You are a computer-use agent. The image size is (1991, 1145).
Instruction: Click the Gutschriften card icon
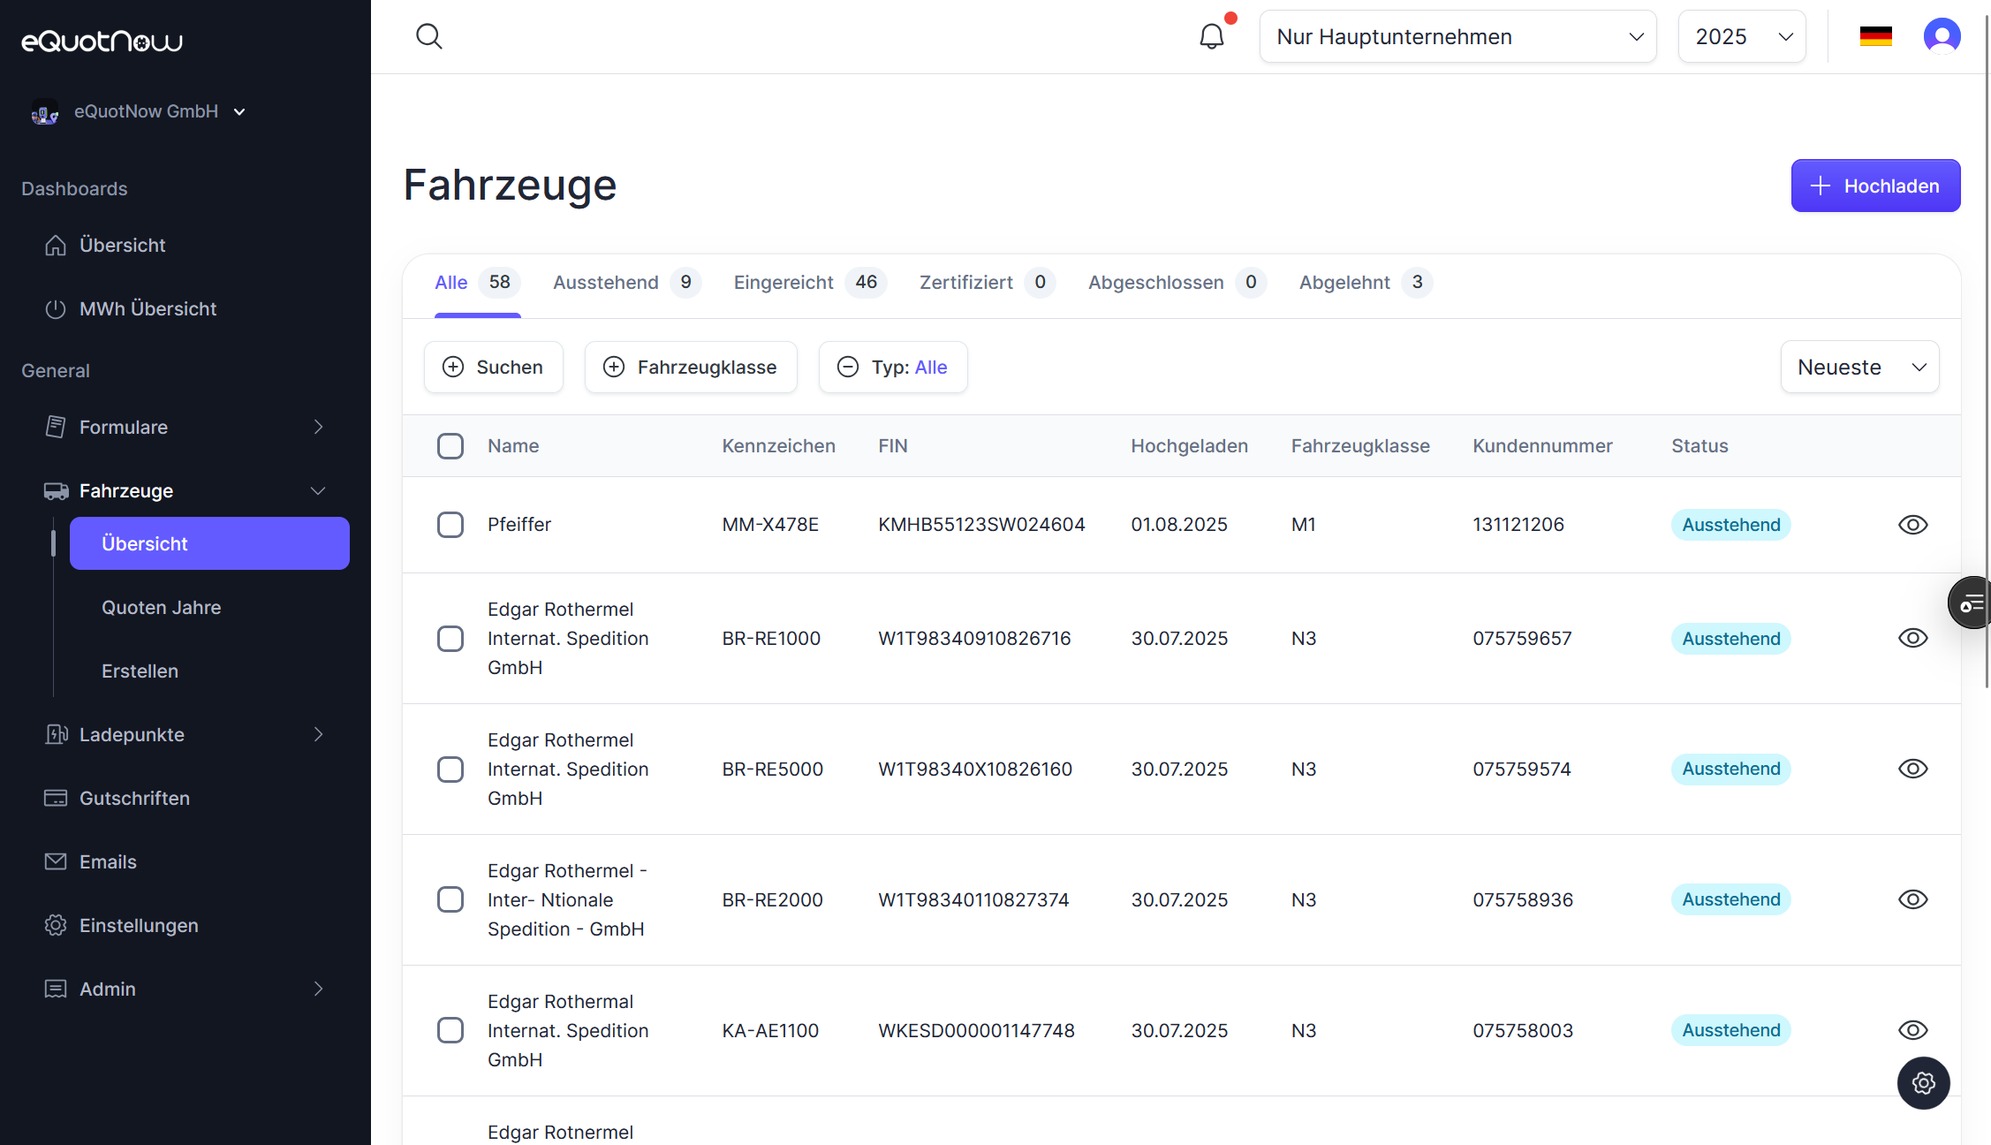56,798
